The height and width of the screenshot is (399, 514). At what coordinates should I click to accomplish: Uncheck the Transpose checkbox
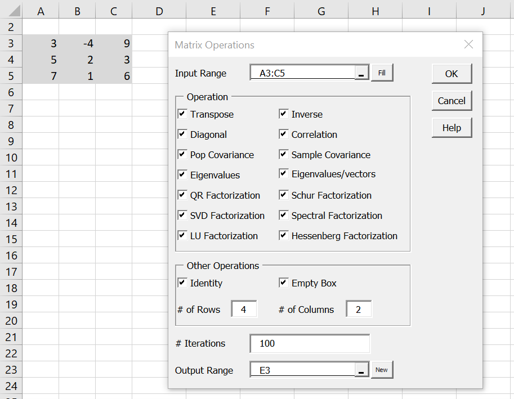click(x=182, y=114)
